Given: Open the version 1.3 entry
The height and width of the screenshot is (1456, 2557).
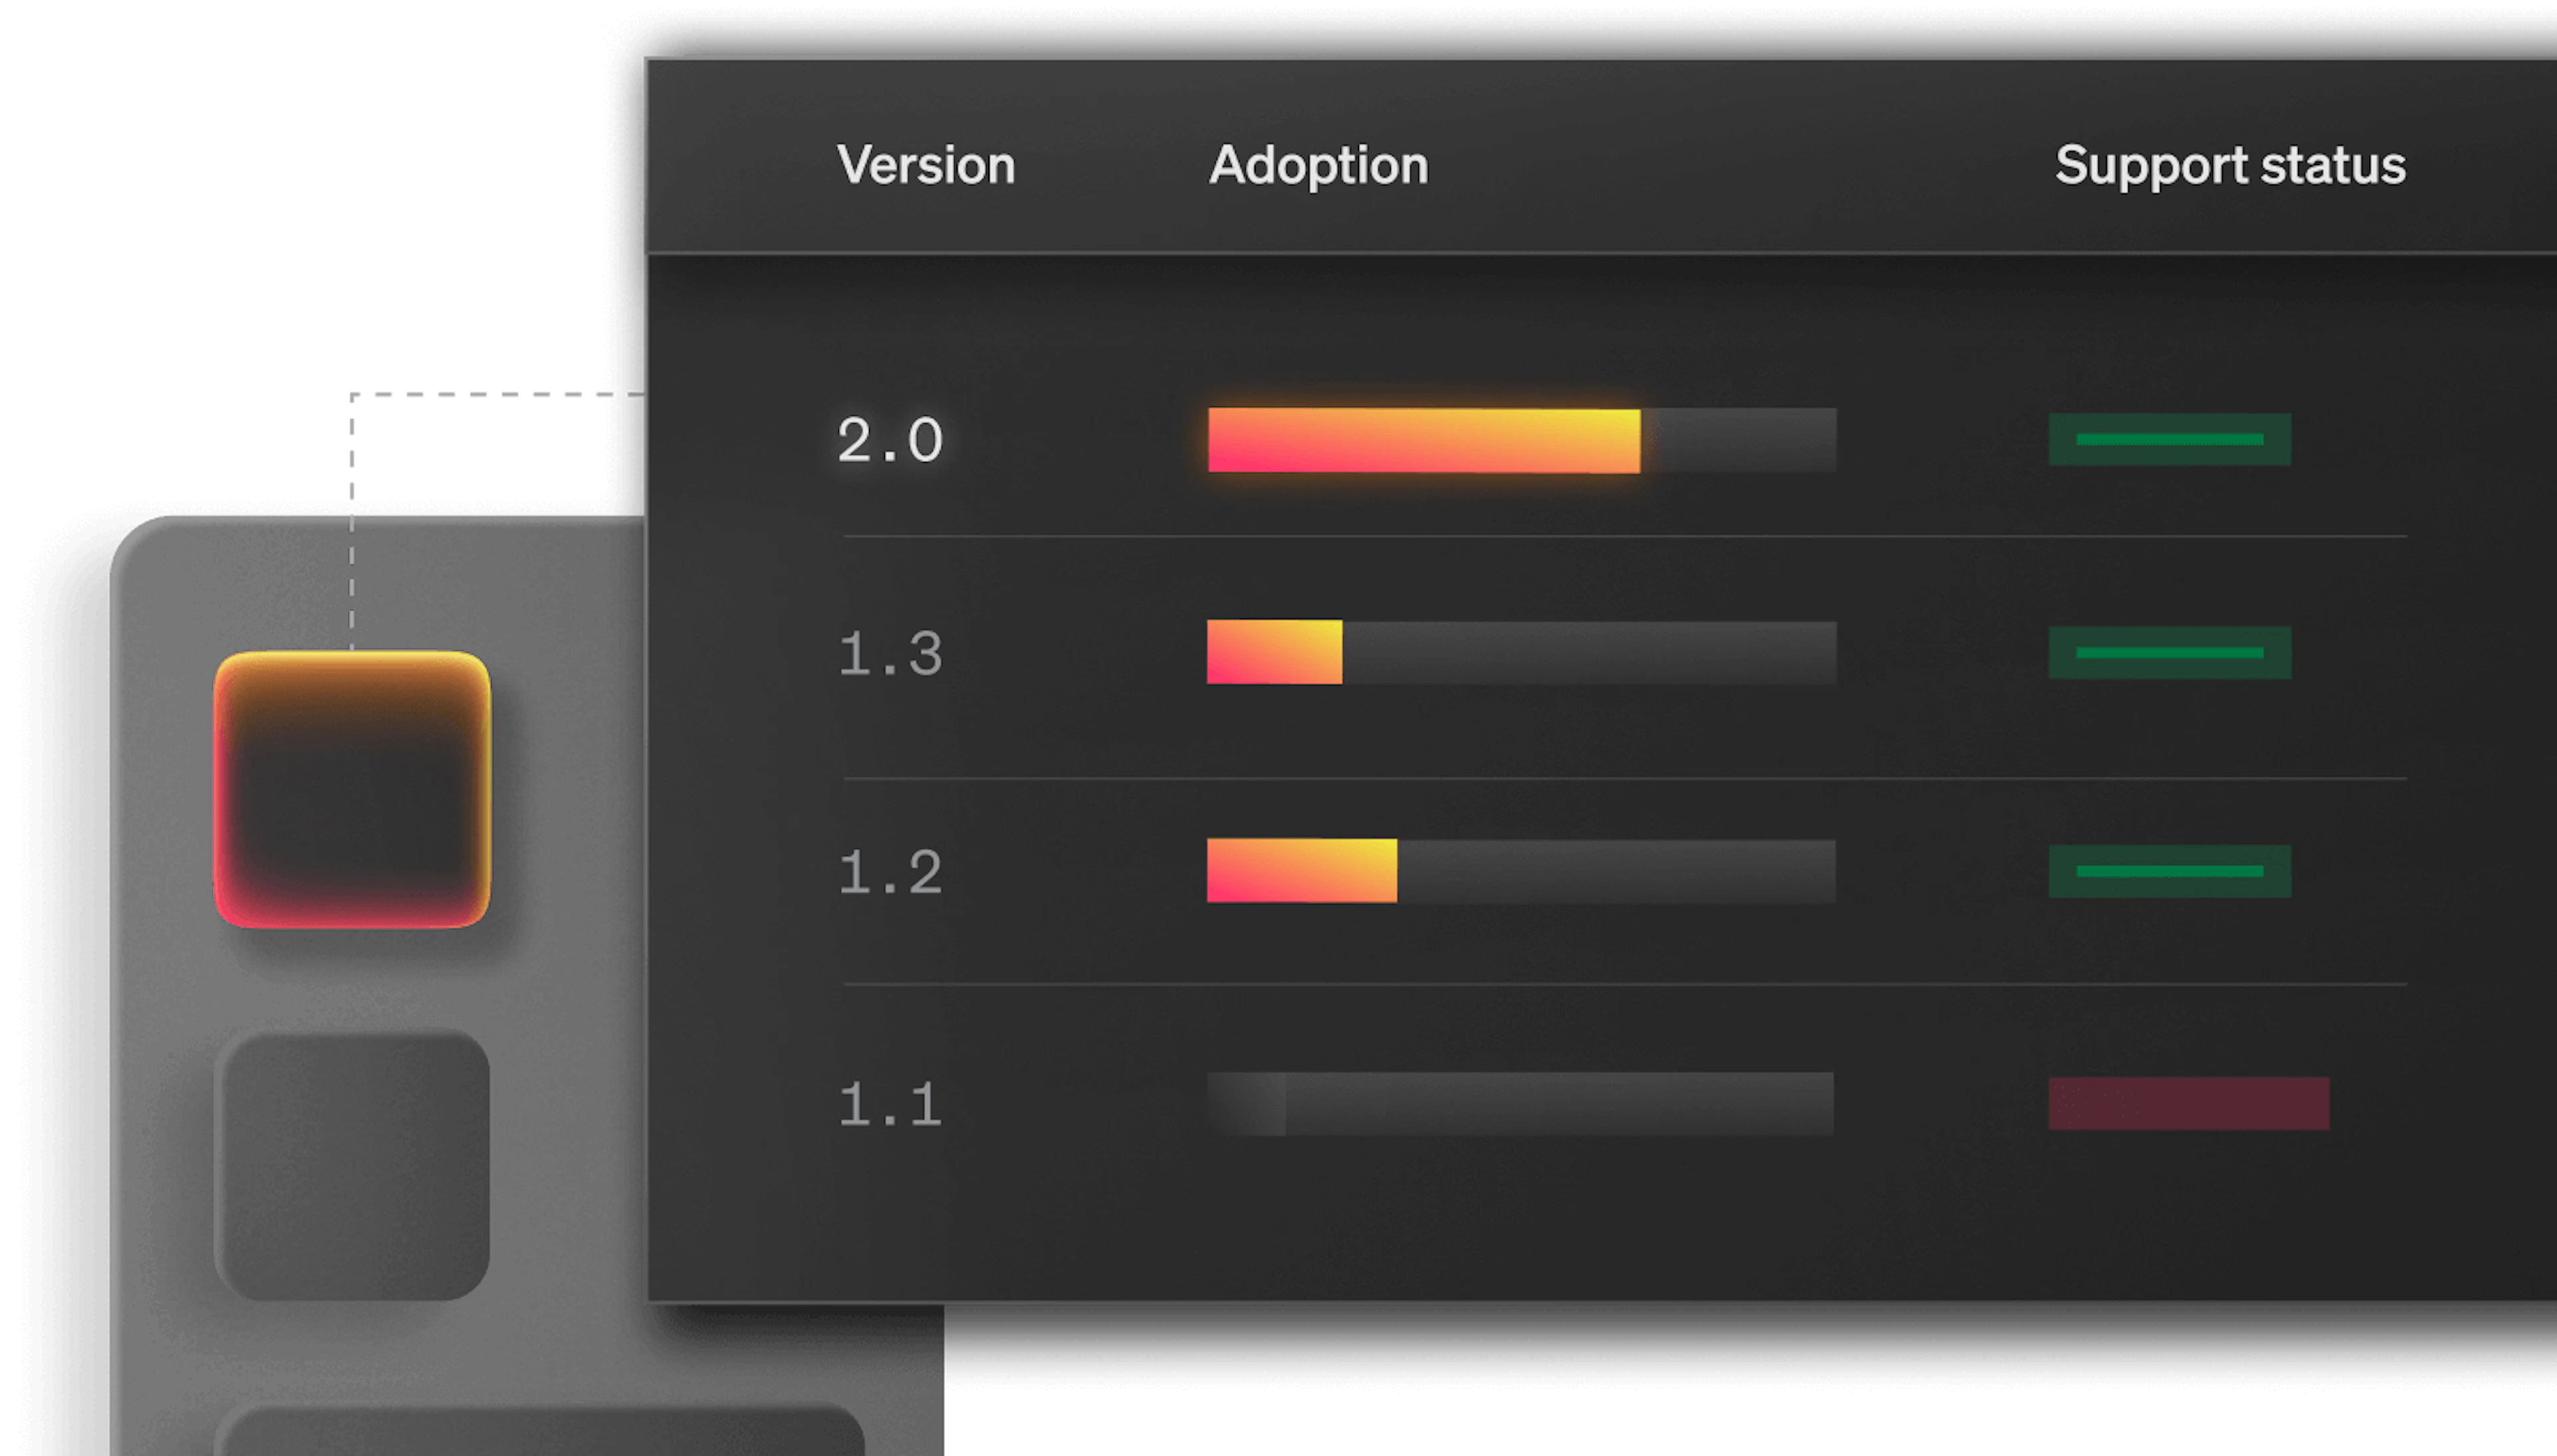Looking at the screenshot, I should click(890, 654).
